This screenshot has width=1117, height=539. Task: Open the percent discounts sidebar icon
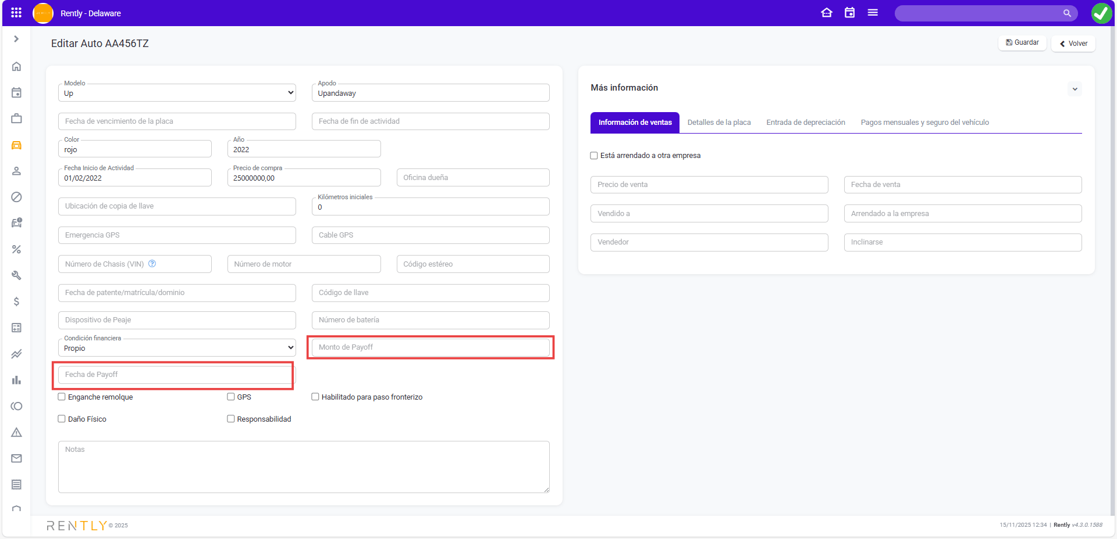coord(16,249)
